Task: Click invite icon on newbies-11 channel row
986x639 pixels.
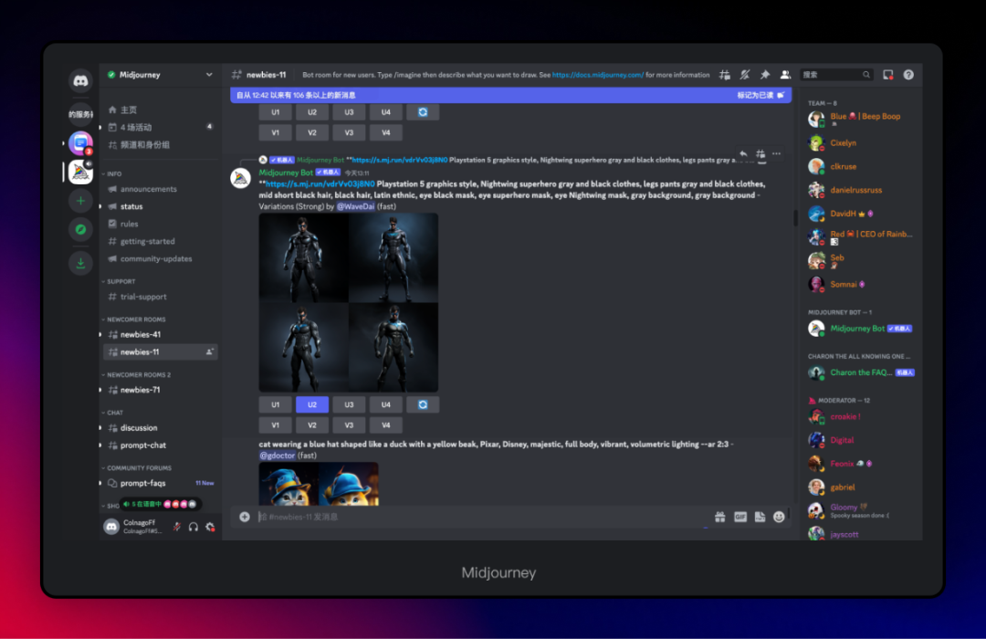Action: pos(209,352)
